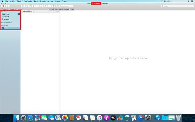Click the filter icon in message list
Image resolution: width=195 pixels, height=122 pixels.
(x=58, y=11)
